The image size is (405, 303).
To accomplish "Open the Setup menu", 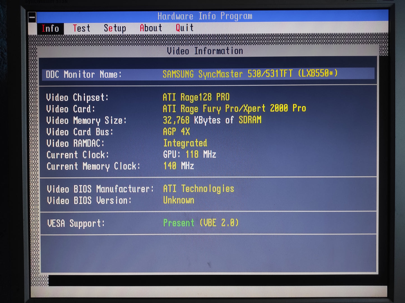I will (x=115, y=28).
